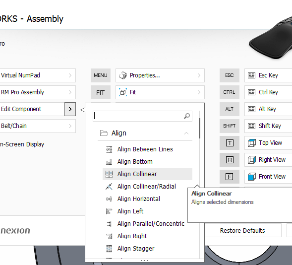Click the Restore Defaults button
This screenshot has width=292, height=265.
point(242,231)
